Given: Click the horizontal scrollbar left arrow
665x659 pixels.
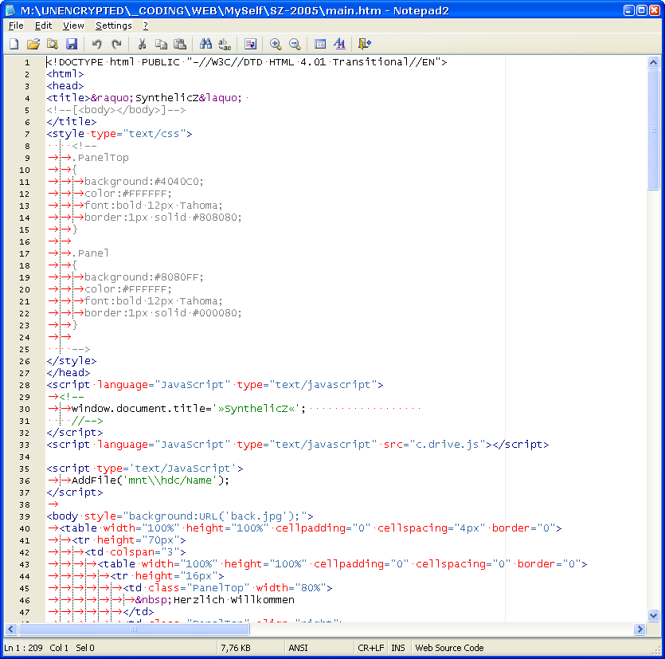Looking at the screenshot, I should click(11, 629).
